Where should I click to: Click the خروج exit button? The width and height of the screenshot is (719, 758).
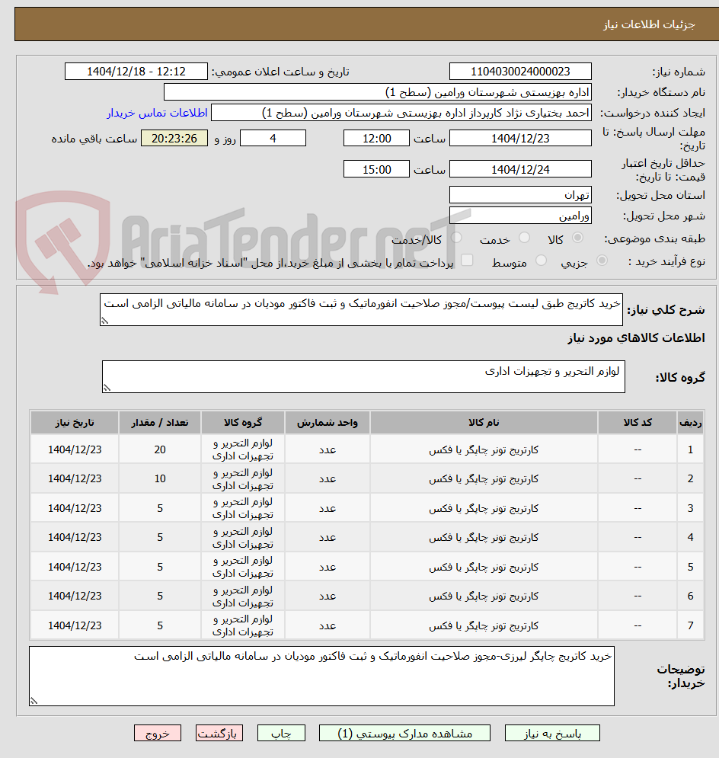(158, 733)
